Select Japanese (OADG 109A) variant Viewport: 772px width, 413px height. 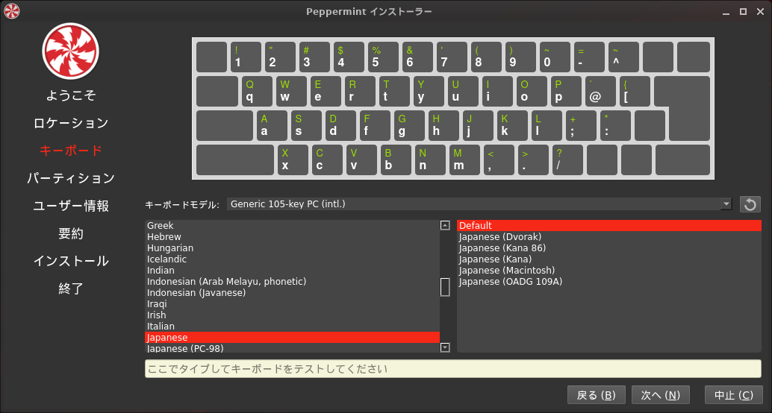click(x=609, y=282)
